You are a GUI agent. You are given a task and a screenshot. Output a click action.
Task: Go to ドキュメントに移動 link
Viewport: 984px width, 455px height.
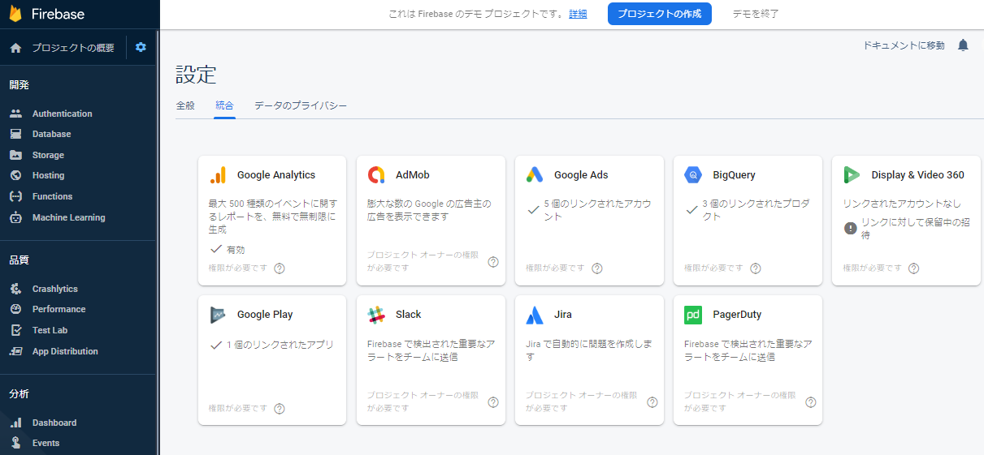(904, 45)
